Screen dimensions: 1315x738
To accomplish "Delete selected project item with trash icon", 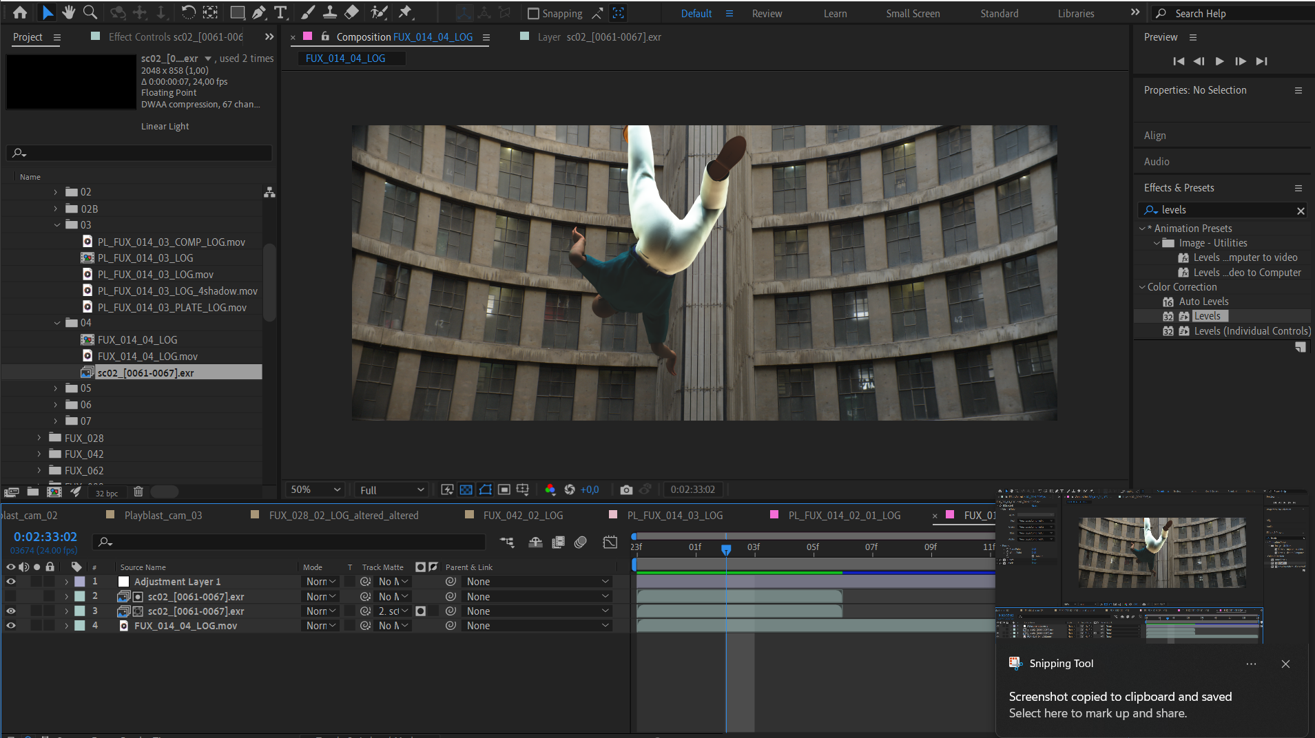I will point(138,492).
